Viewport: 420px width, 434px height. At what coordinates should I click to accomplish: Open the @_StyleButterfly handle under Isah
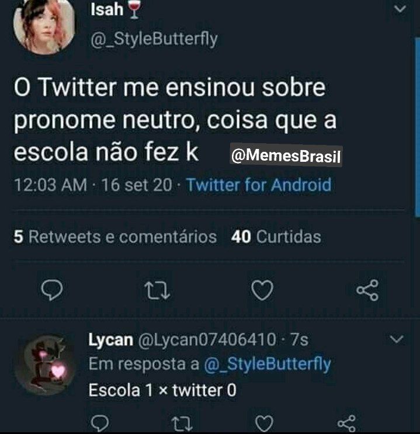pos(154,39)
